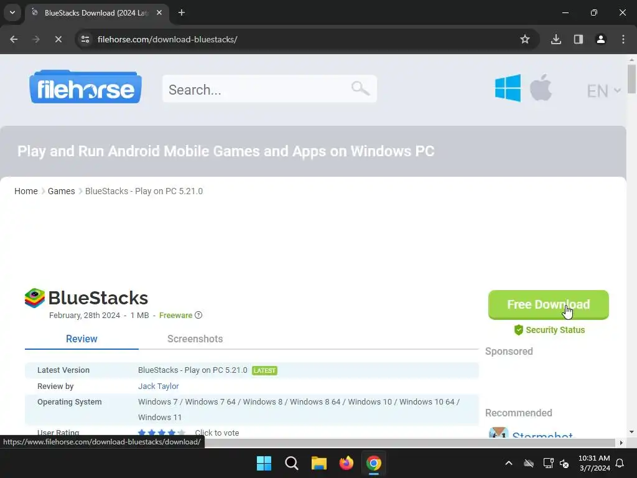Close the BlueStacks Download tab

pyautogui.click(x=159, y=12)
